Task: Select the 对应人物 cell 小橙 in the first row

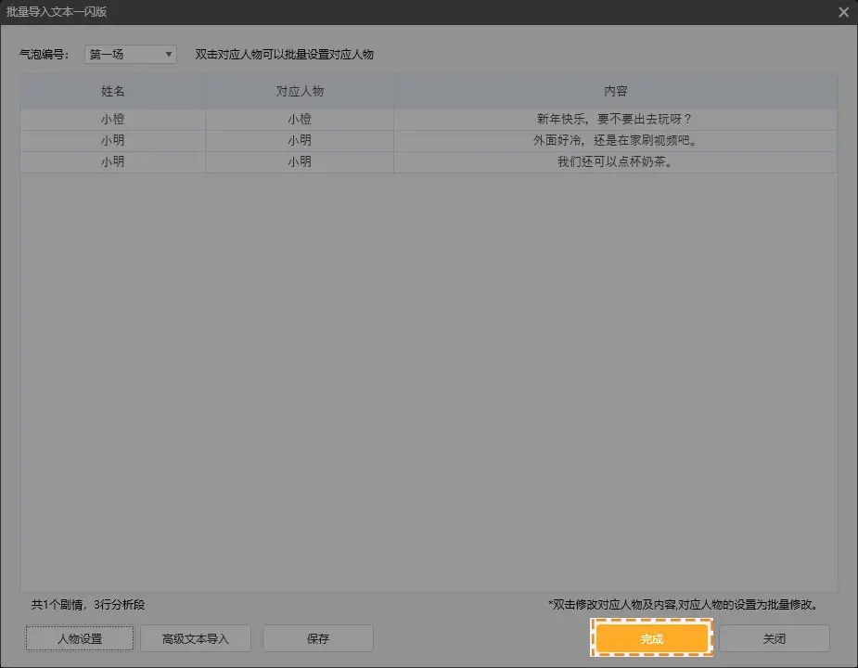Action: pyautogui.click(x=299, y=119)
